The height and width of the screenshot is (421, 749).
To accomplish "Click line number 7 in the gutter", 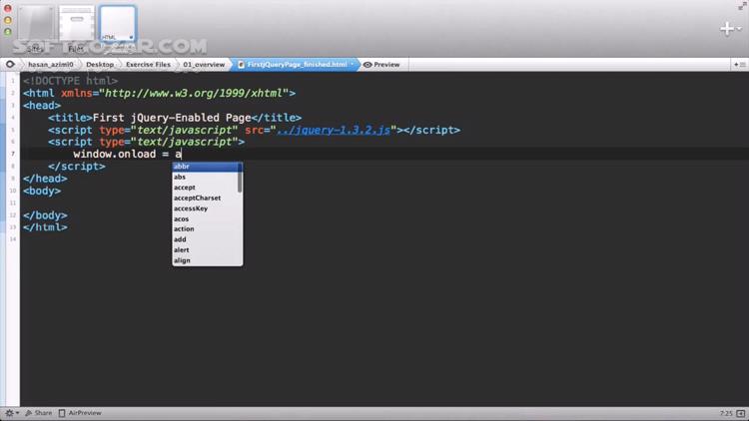I will click(13, 154).
